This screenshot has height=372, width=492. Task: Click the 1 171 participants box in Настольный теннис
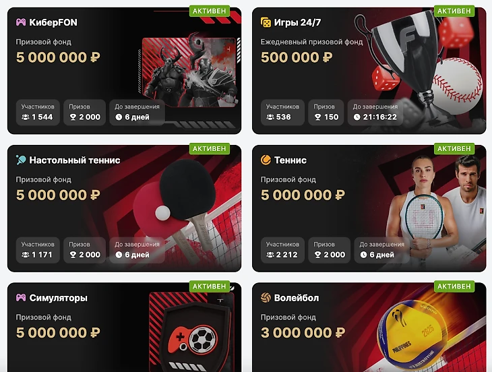coord(38,250)
